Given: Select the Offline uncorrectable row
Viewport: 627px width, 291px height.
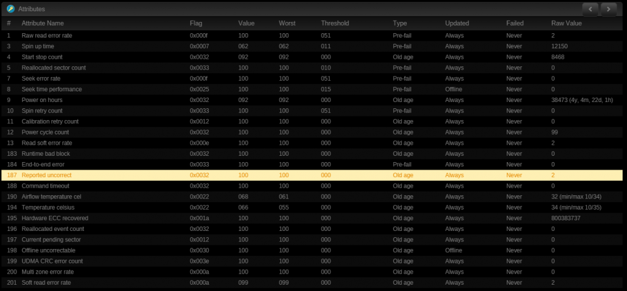Looking at the screenshot, I should [x=312, y=251].
